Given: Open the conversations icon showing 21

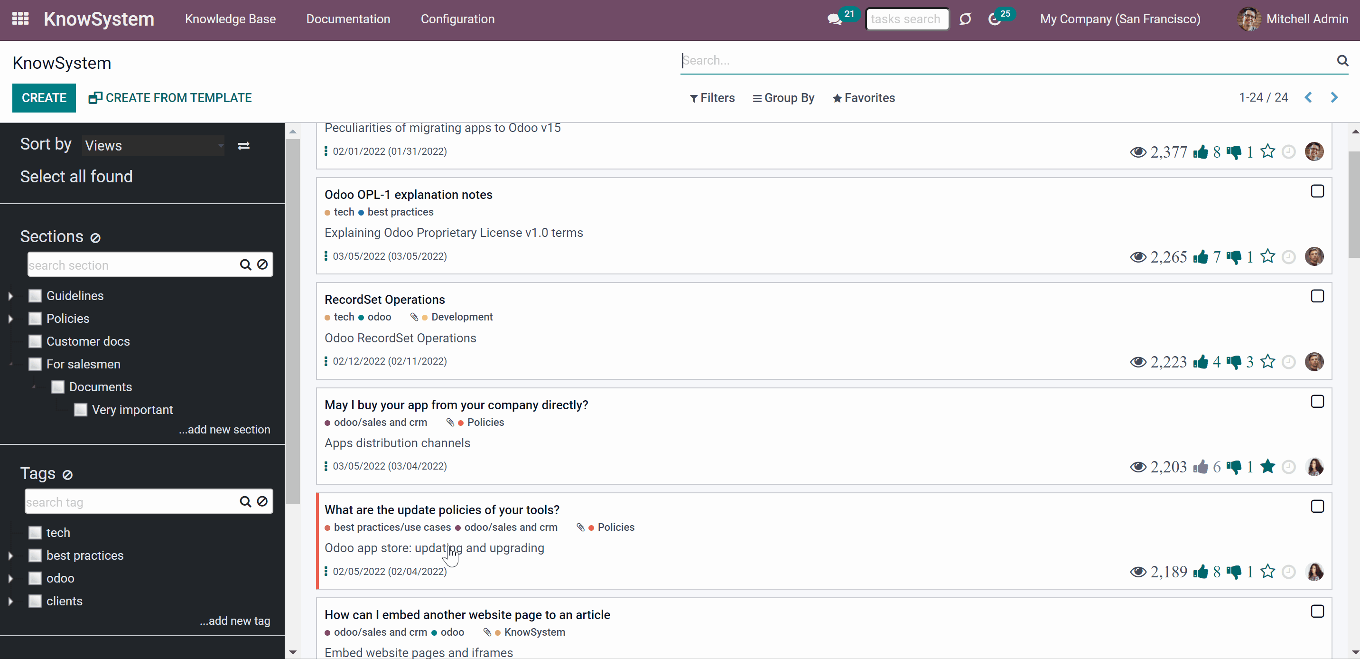Looking at the screenshot, I should (835, 19).
